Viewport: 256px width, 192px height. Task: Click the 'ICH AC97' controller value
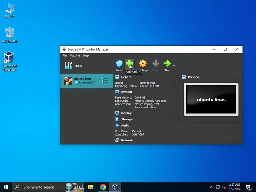(x=138, y=134)
